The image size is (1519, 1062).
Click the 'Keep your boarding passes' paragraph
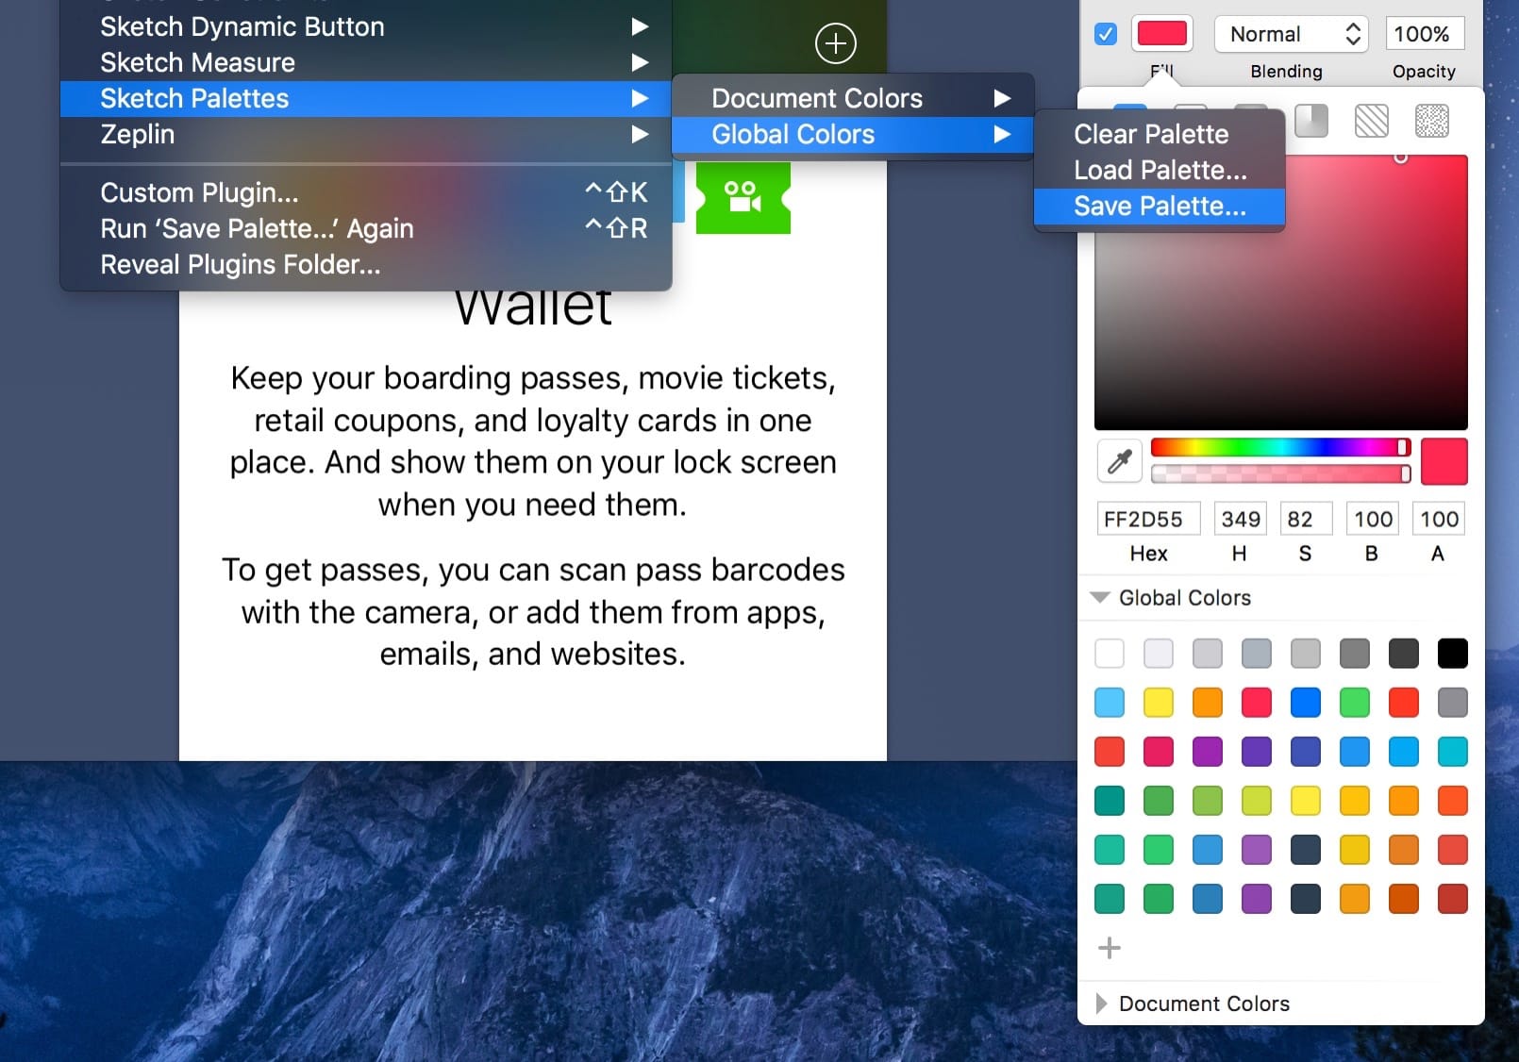[533, 440]
